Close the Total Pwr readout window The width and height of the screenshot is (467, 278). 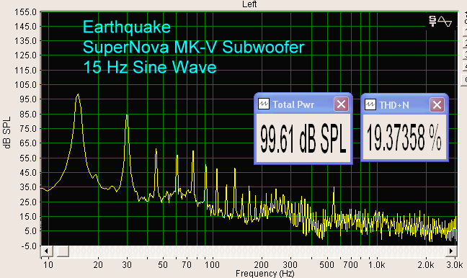point(341,104)
